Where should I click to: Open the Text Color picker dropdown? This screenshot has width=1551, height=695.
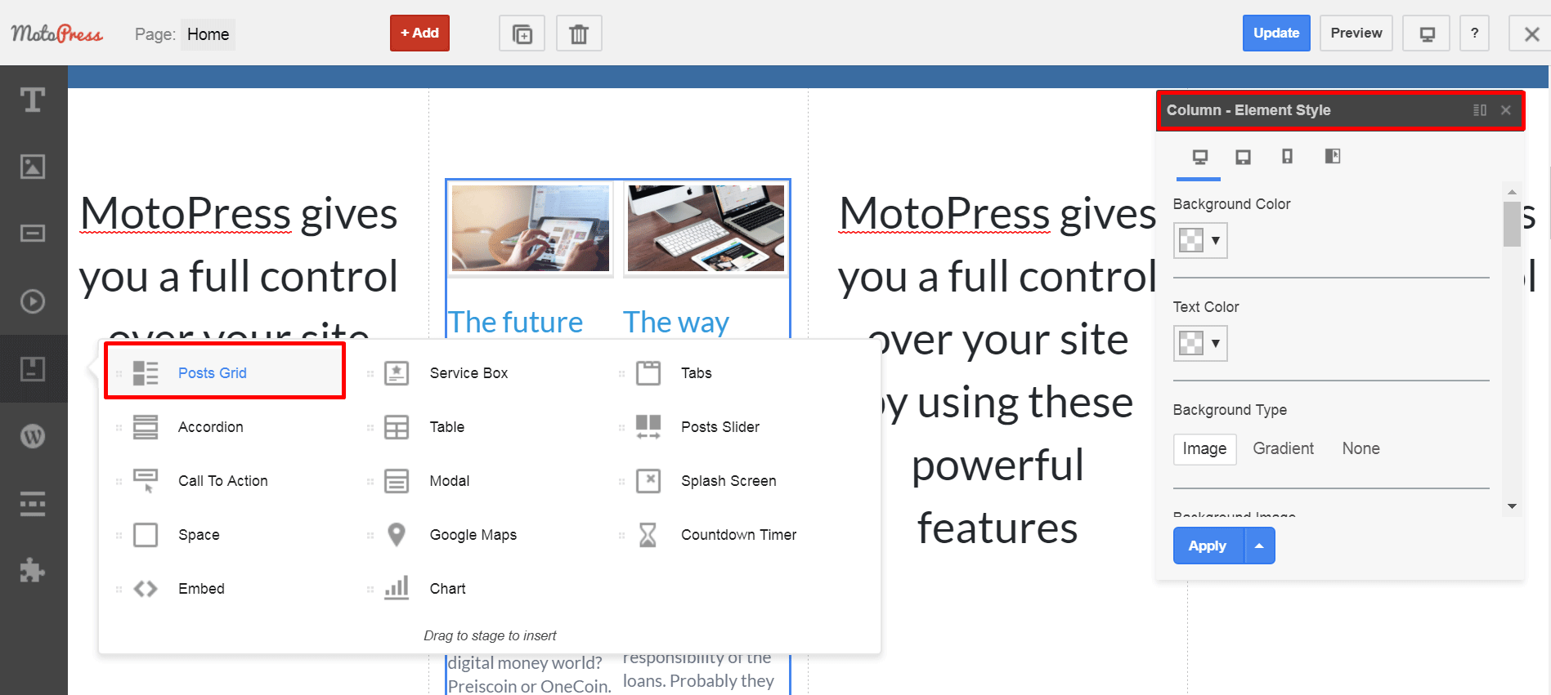(1200, 343)
